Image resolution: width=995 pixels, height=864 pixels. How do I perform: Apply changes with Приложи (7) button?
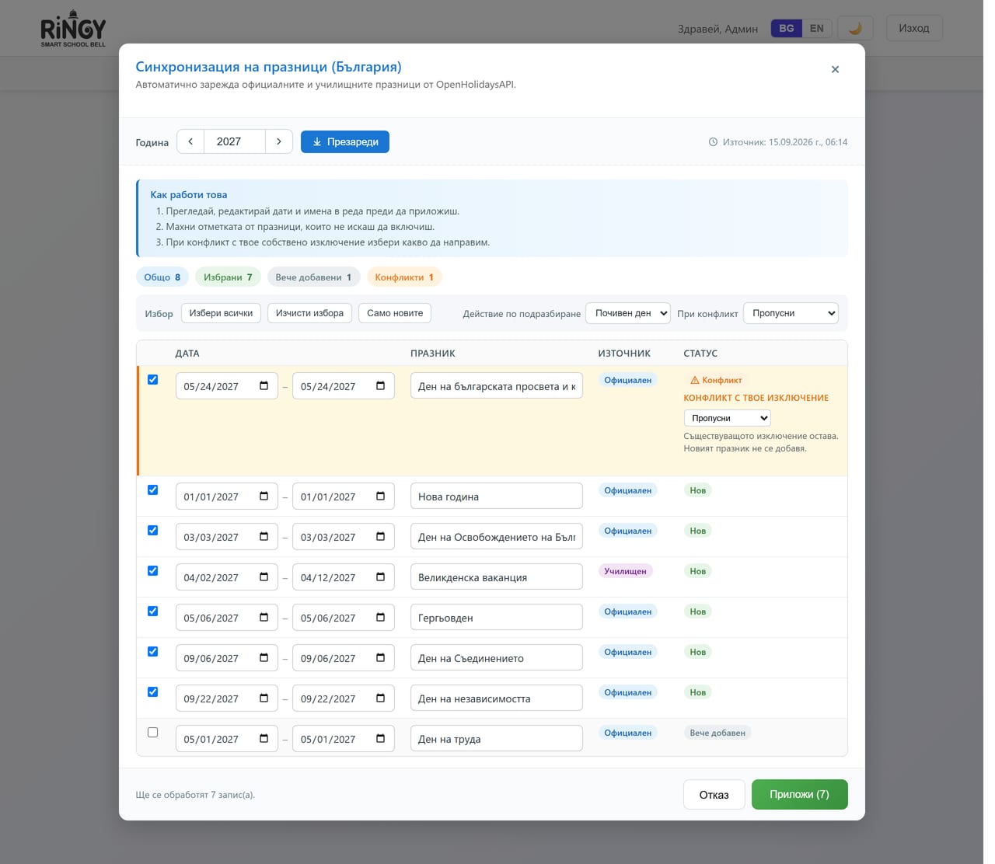point(800,795)
